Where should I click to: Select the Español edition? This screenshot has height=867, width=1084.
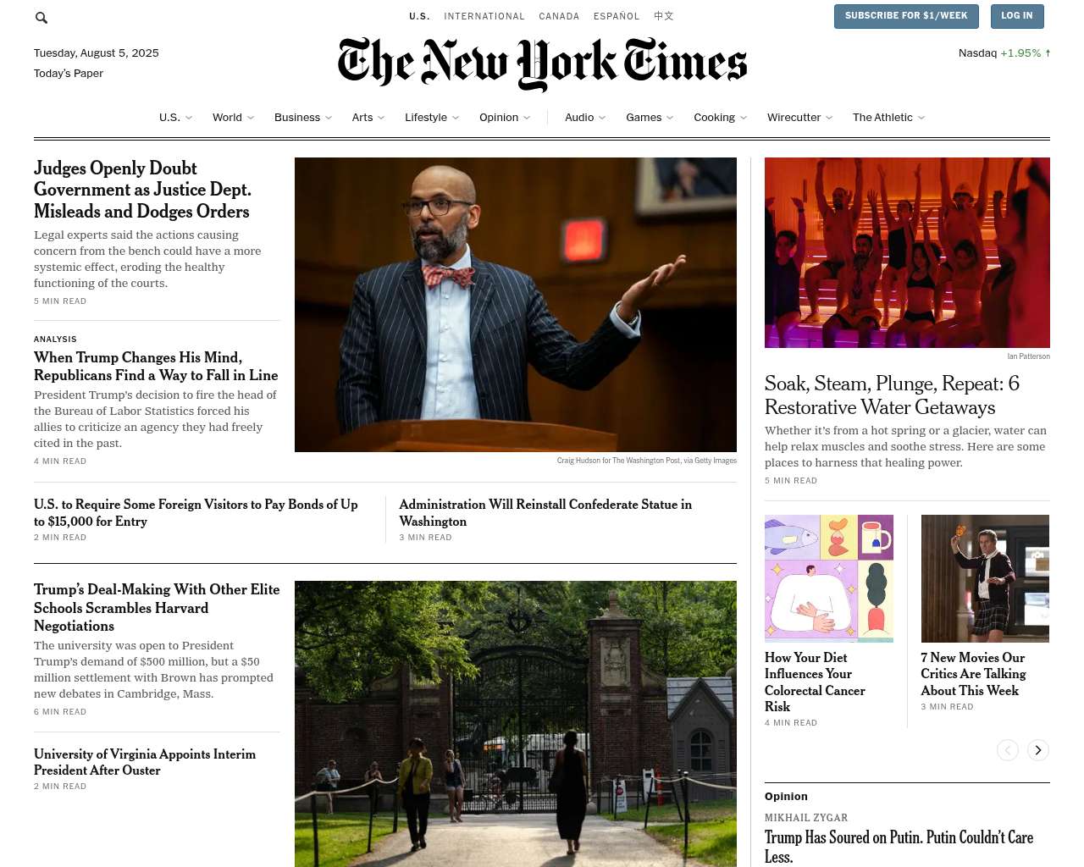click(617, 16)
